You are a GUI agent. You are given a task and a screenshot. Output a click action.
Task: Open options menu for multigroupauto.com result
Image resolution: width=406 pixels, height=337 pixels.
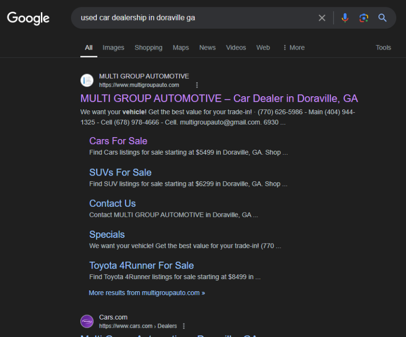point(197,85)
